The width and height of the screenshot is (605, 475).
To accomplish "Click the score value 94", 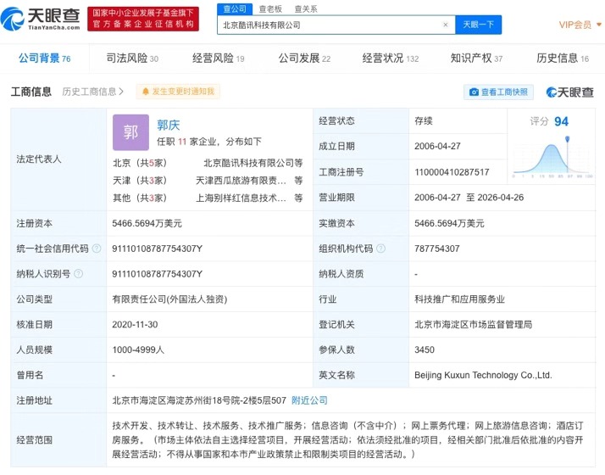I will pyautogui.click(x=561, y=121).
